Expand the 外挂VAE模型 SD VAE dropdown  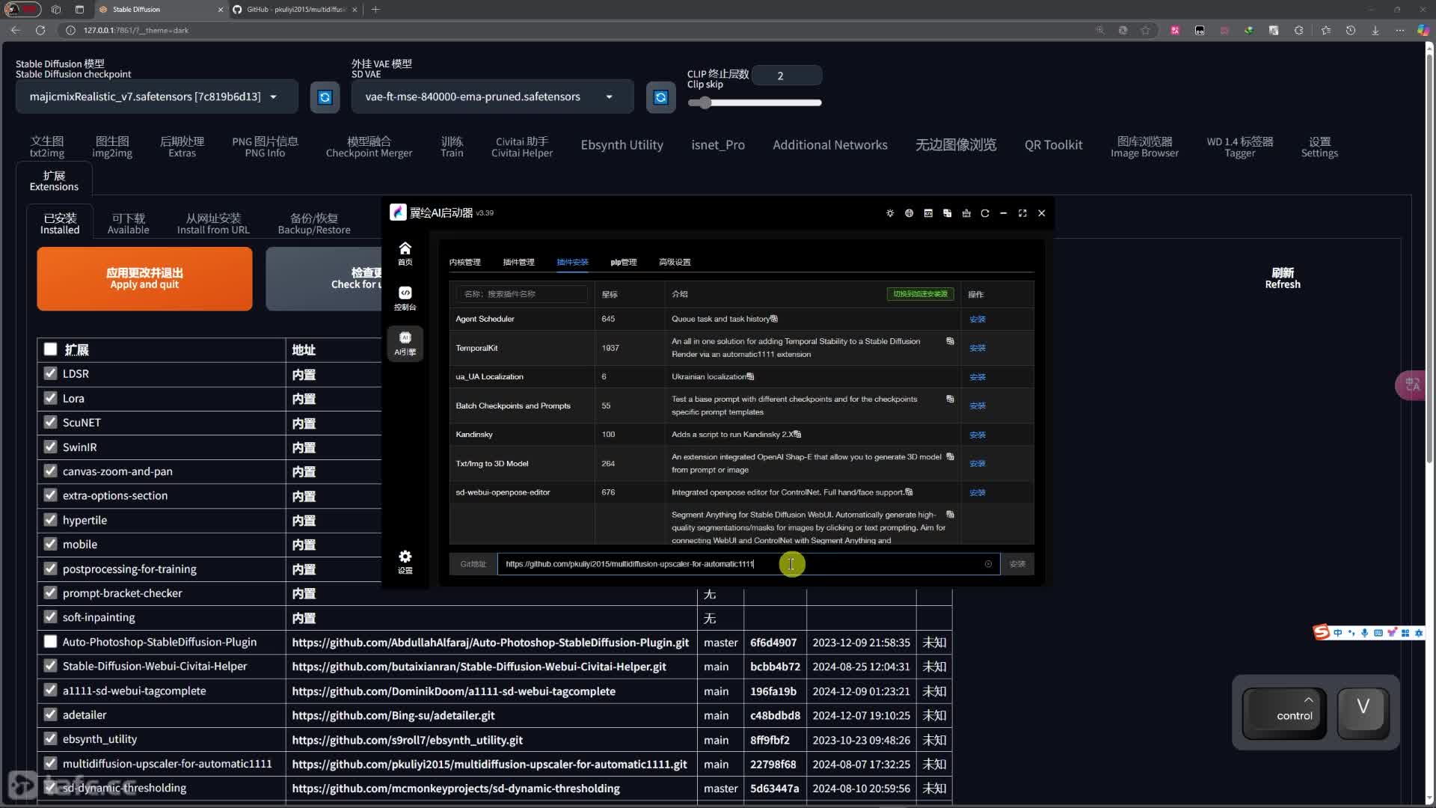[610, 97]
